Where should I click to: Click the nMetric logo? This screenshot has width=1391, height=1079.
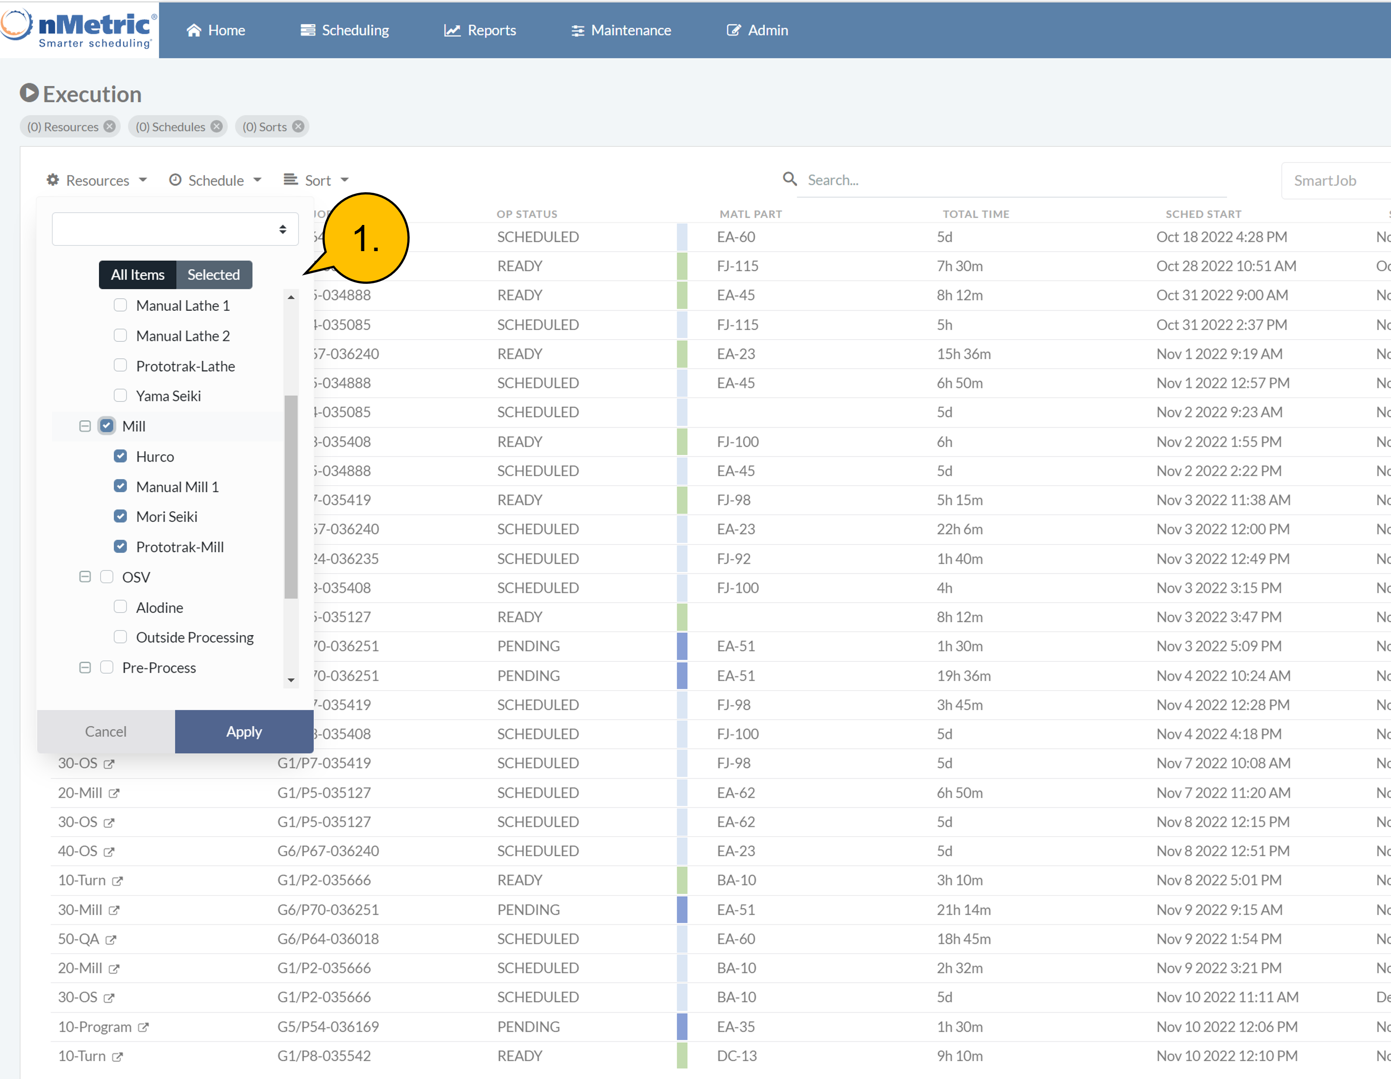[80, 29]
